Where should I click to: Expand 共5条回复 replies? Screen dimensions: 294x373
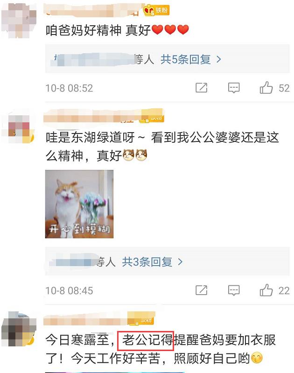(186, 59)
